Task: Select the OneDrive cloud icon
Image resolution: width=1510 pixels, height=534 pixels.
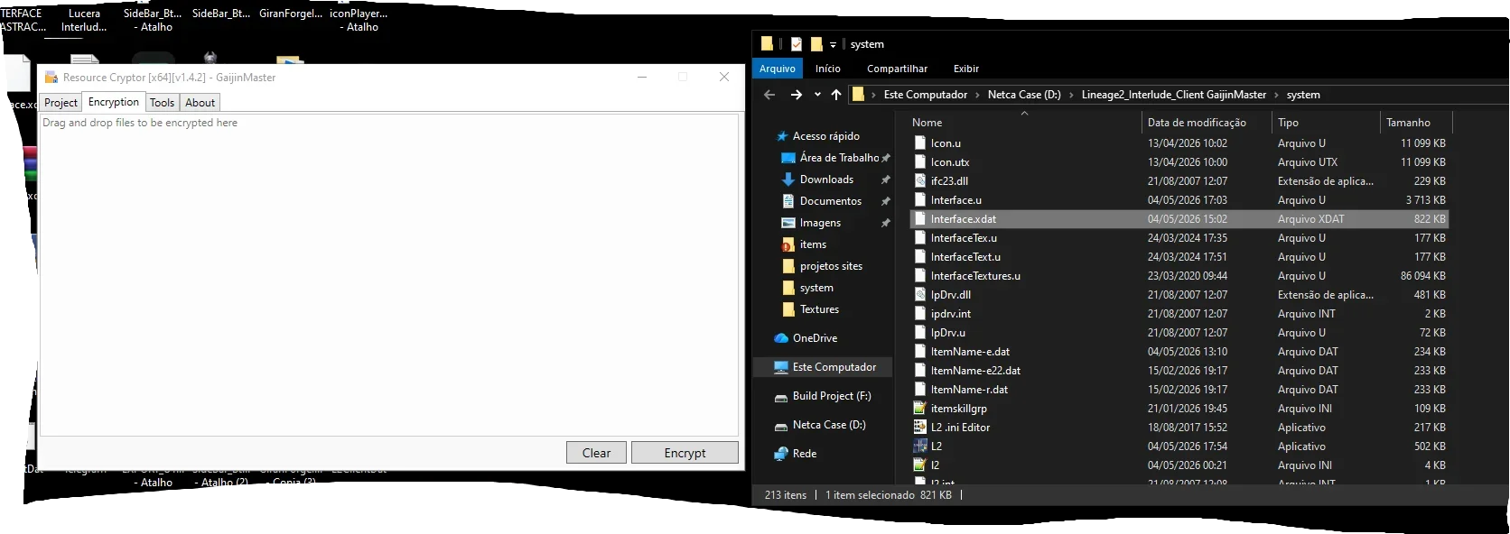Action: 781,338
